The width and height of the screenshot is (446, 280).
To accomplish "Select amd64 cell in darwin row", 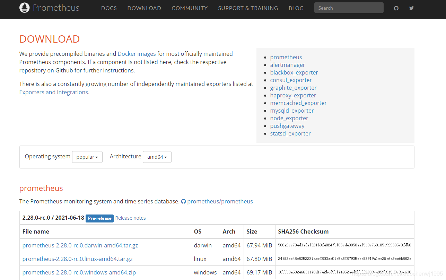I will point(231,245).
